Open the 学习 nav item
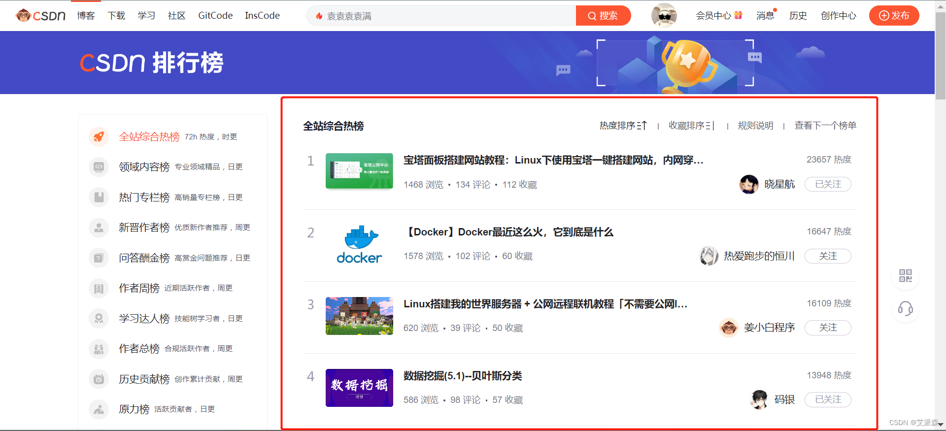 tap(146, 16)
